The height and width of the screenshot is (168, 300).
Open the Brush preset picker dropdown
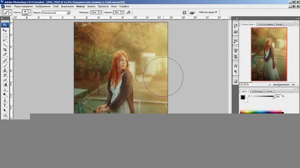click(29, 13)
